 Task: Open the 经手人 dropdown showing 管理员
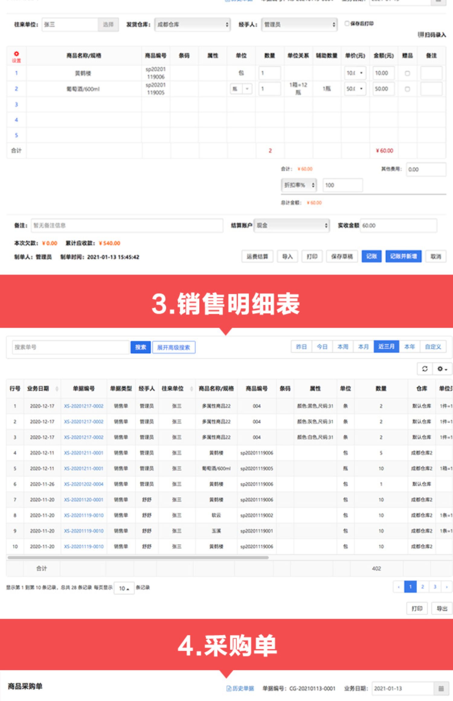(299, 24)
